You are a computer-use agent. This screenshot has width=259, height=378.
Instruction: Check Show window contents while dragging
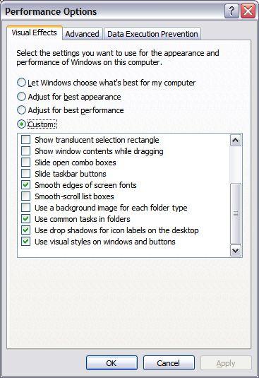point(25,151)
